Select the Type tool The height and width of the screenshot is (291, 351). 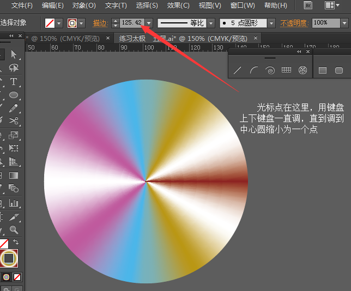click(14, 82)
